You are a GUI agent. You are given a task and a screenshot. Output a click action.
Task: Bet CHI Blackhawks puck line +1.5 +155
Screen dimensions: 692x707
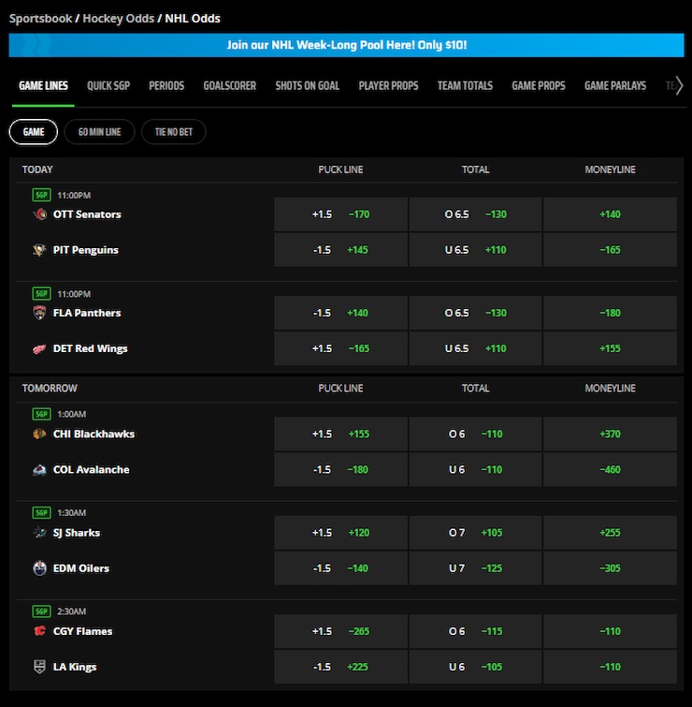coord(340,434)
